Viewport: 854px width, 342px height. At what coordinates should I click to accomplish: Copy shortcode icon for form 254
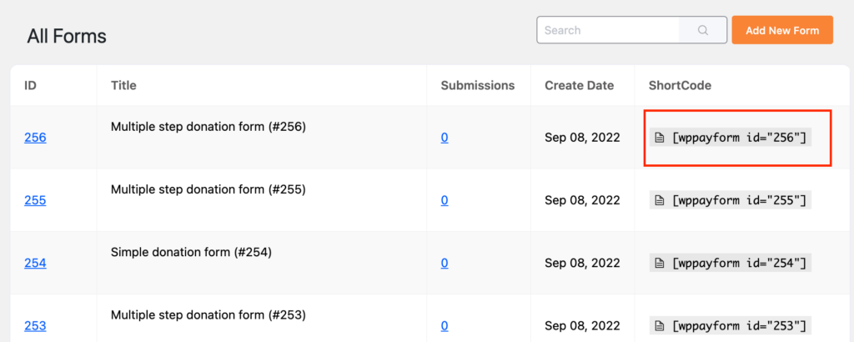[659, 264]
